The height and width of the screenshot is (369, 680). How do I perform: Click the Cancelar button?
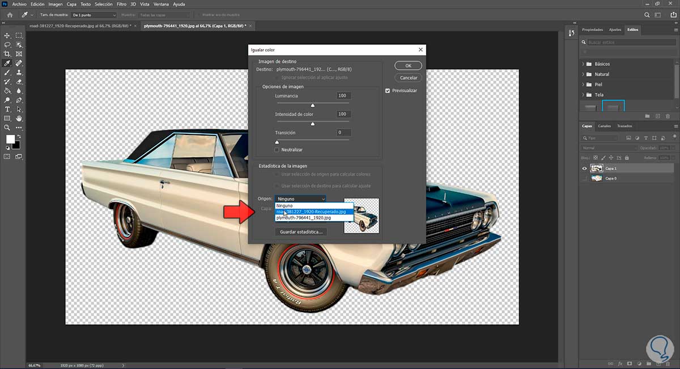pyautogui.click(x=408, y=78)
